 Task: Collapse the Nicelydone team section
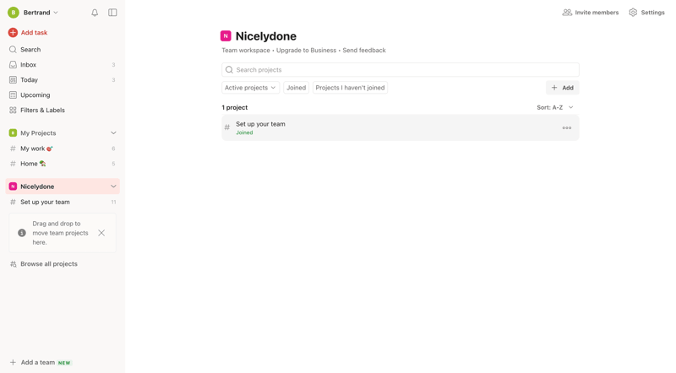point(113,186)
